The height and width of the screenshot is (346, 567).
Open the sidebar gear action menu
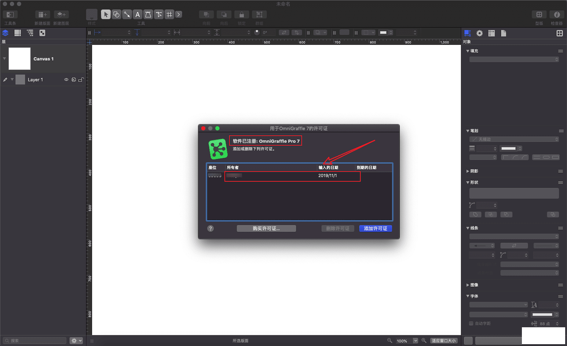pos(76,341)
